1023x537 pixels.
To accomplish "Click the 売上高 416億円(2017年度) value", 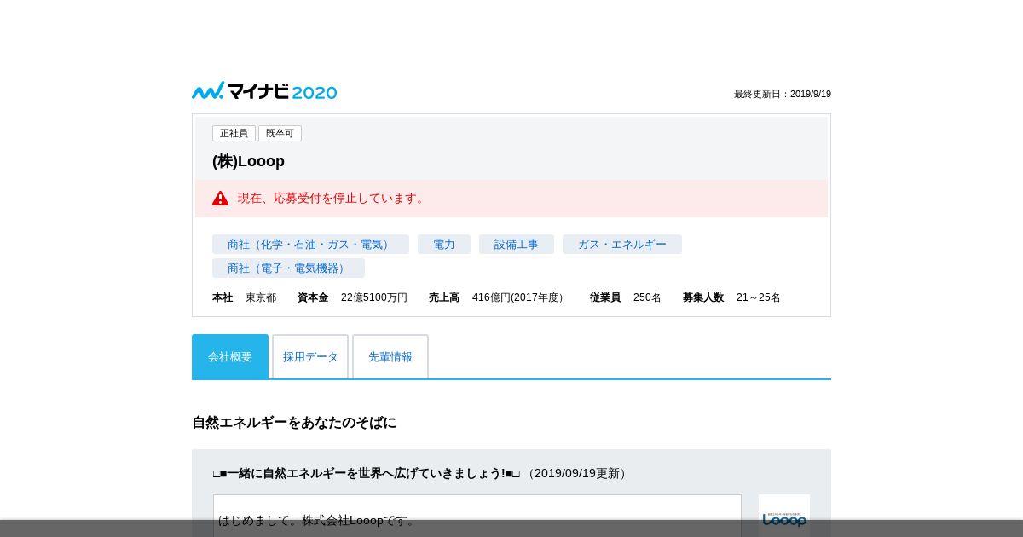I will 499,297.
